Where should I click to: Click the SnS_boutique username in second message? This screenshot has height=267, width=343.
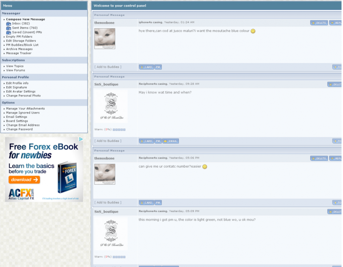106,84
